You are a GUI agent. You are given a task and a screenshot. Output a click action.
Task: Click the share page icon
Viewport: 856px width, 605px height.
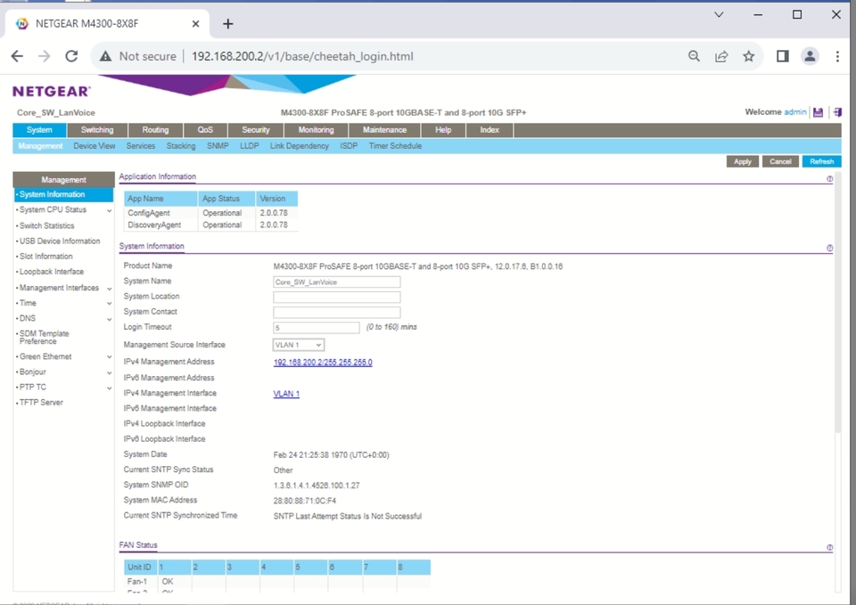(721, 56)
